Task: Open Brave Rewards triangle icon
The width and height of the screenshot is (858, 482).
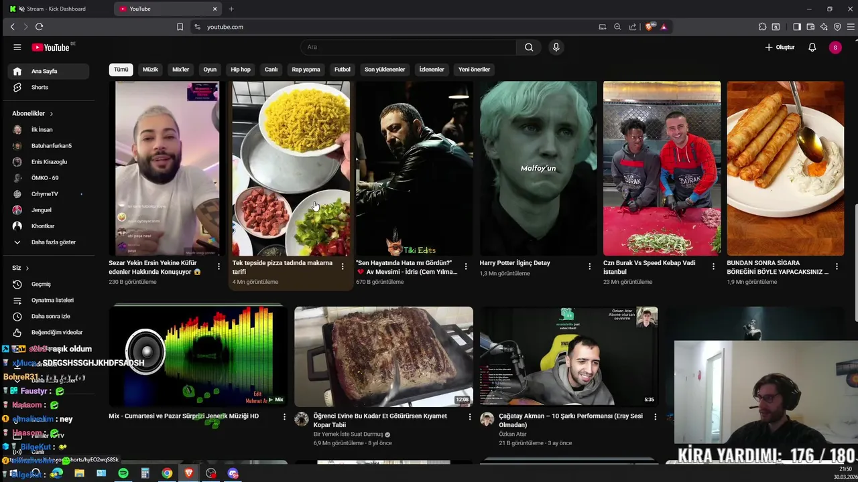Action: tap(664, 27)
